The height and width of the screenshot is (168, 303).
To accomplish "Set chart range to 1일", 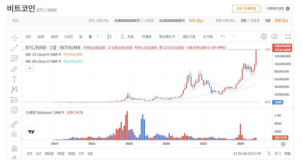I will tap(90, 154).
